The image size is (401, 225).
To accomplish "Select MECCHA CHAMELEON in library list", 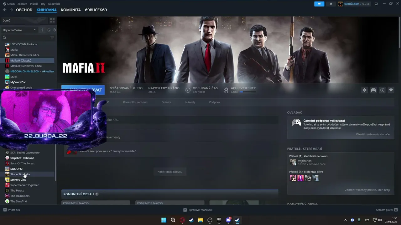I will (30, 71).
